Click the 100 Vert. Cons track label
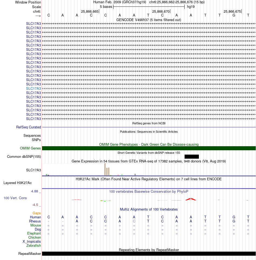The width and height of the screenshot is (256, 260). tap(15, 198)
